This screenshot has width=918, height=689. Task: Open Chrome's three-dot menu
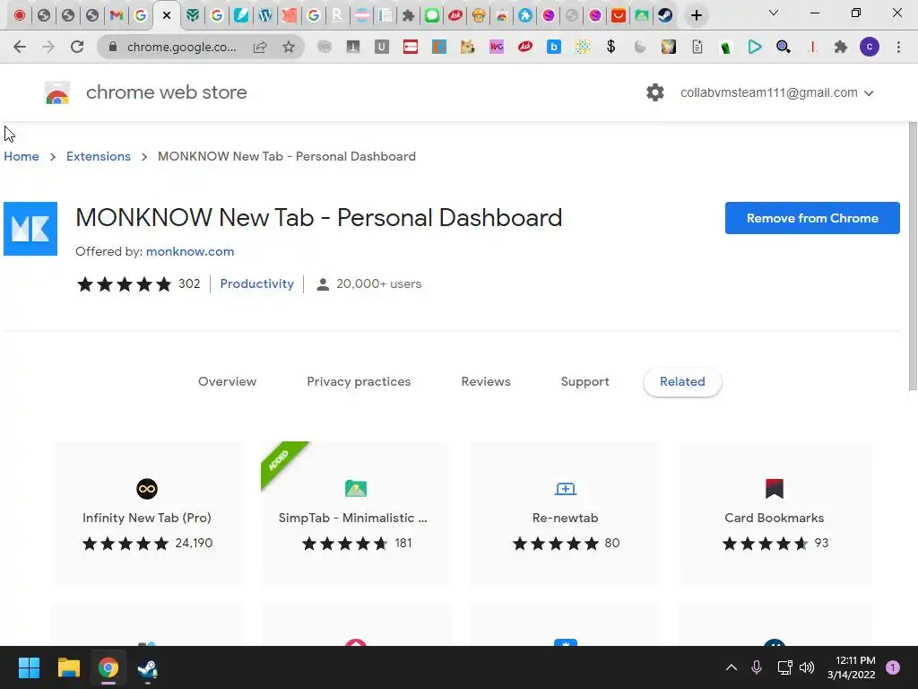(x=898, y=47)
